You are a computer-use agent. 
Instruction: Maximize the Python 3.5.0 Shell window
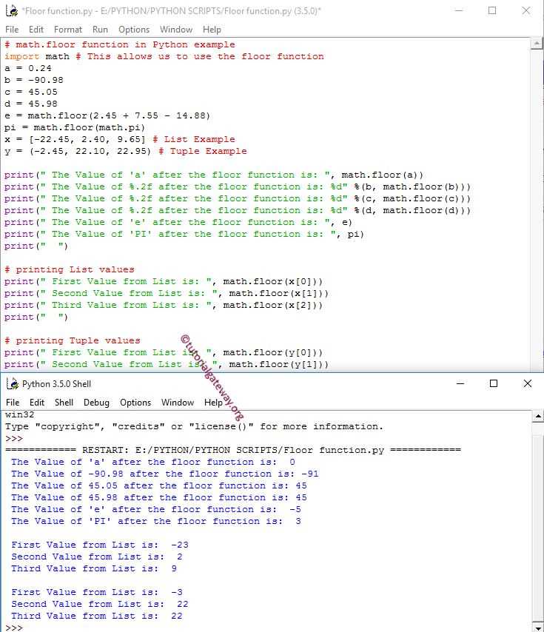pyautogui.click(x=493, y=383)
